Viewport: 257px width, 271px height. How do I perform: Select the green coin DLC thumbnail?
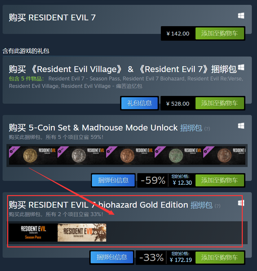coord(179,155)
